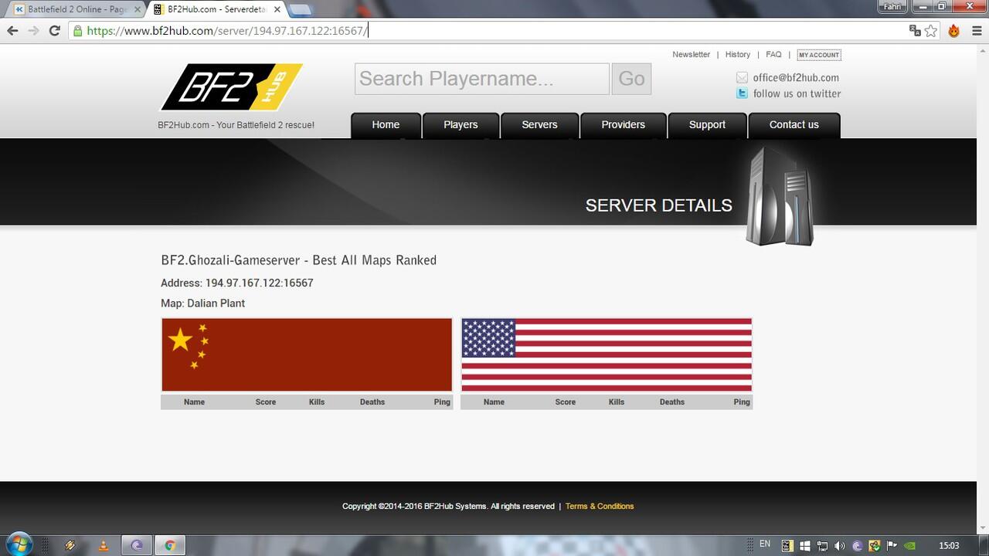Click the Action Center flag tray icon
This screenshot has height=556, width=989.
[x=892, y=546]
